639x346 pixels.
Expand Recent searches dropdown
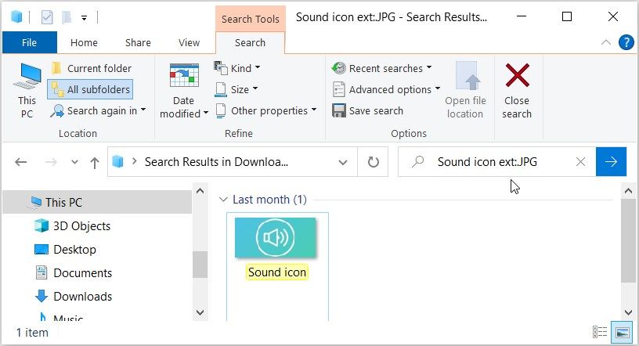coord(382,68)
